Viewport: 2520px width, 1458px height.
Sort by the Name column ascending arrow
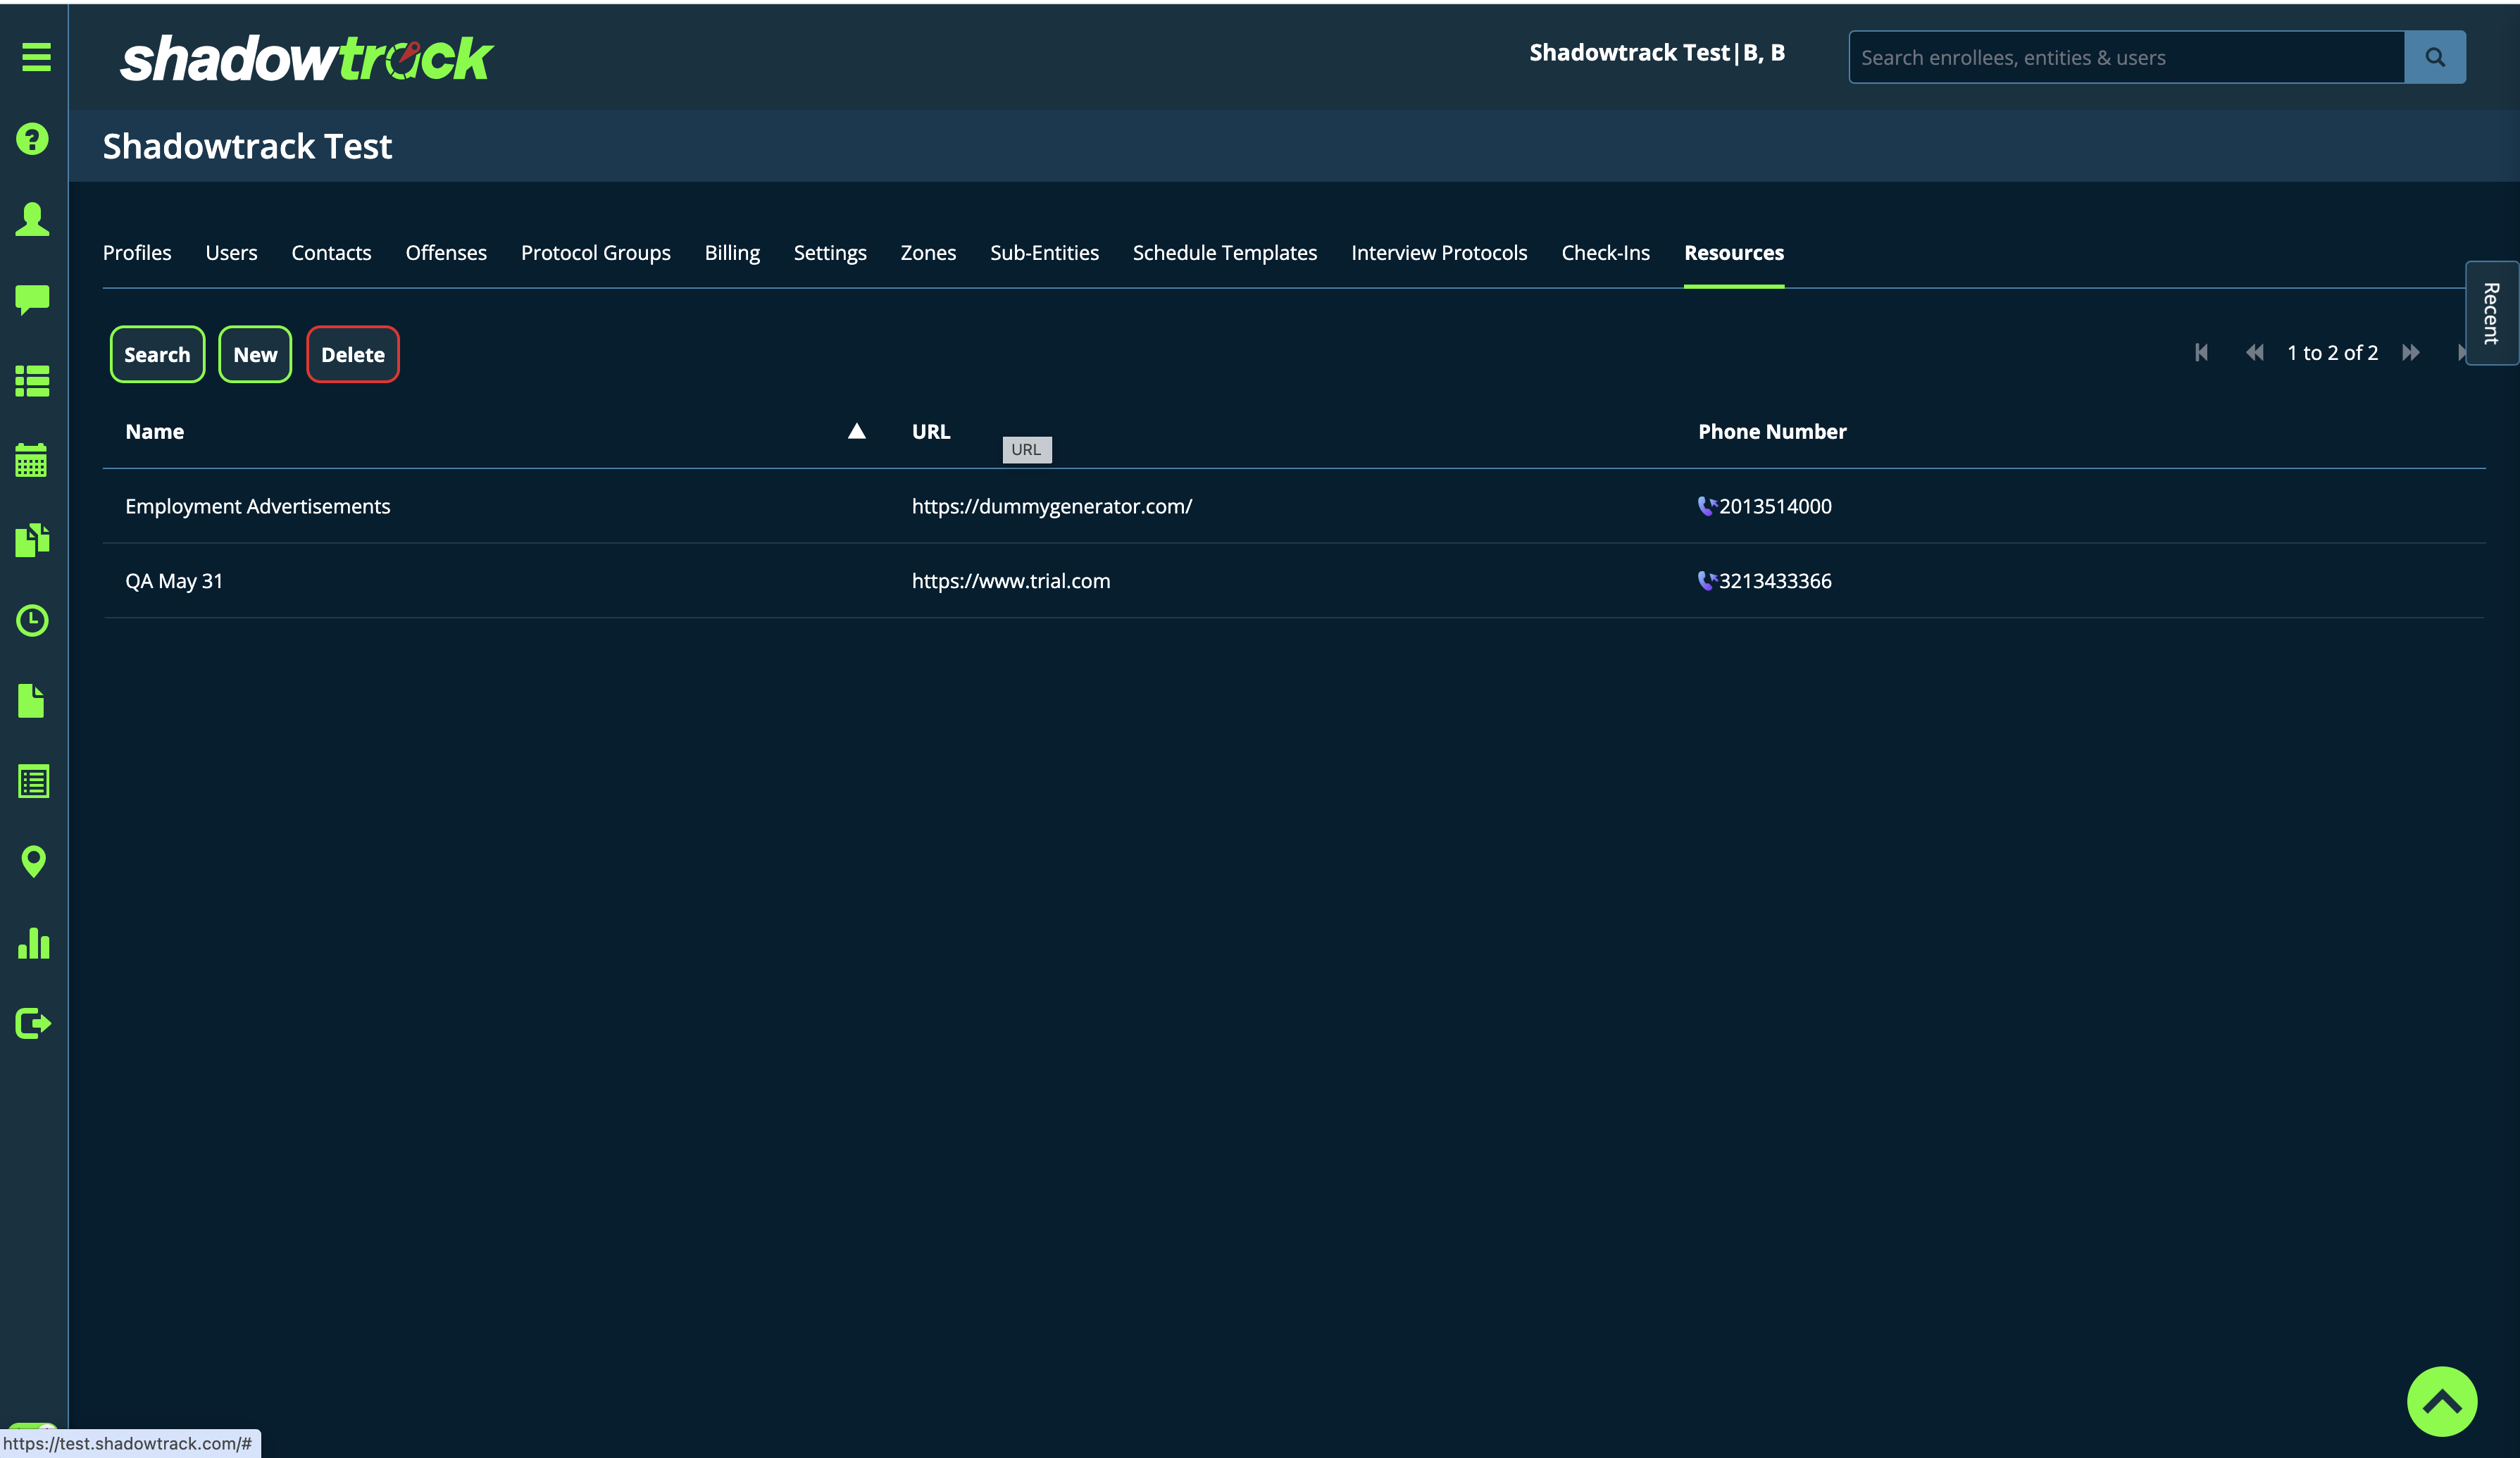856,431
